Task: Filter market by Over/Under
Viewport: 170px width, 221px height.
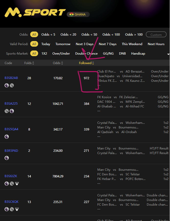Action: coord(61,53)
